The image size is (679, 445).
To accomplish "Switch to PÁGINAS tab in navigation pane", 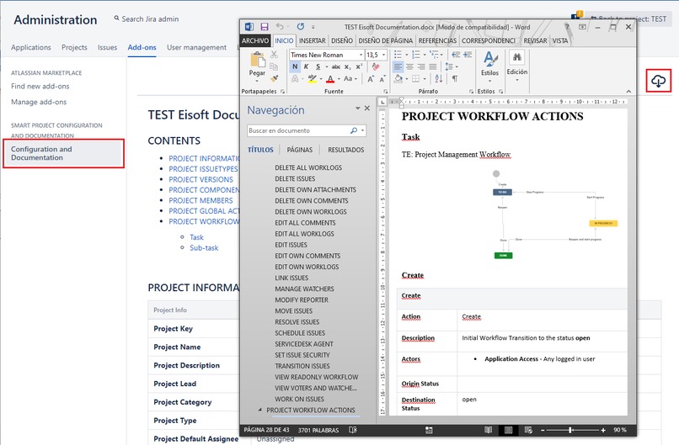I will pos(300,150).
